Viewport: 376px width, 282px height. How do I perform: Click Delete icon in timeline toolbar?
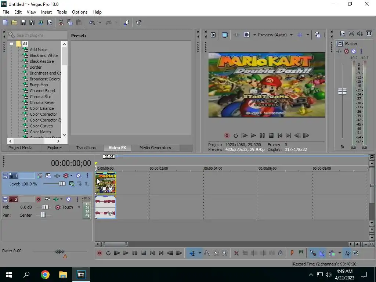(236, 253)
